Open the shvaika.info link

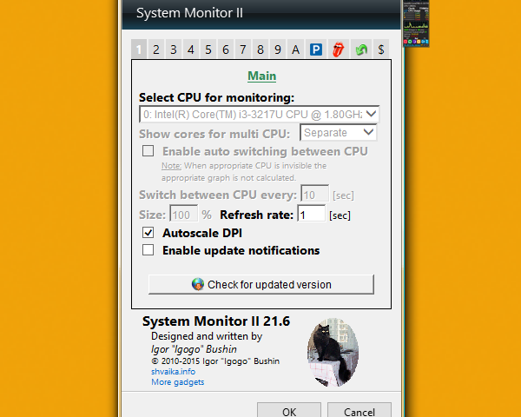point(173,372)
